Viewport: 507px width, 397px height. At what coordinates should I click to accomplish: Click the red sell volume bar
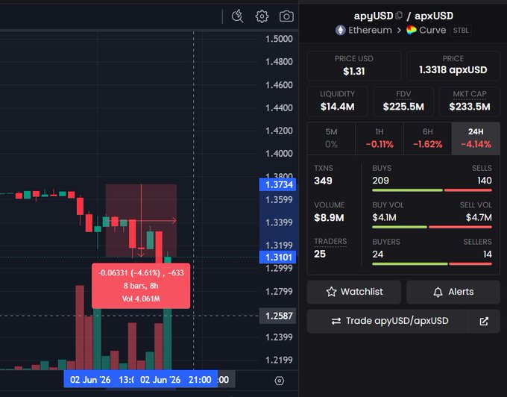[460, 227]
